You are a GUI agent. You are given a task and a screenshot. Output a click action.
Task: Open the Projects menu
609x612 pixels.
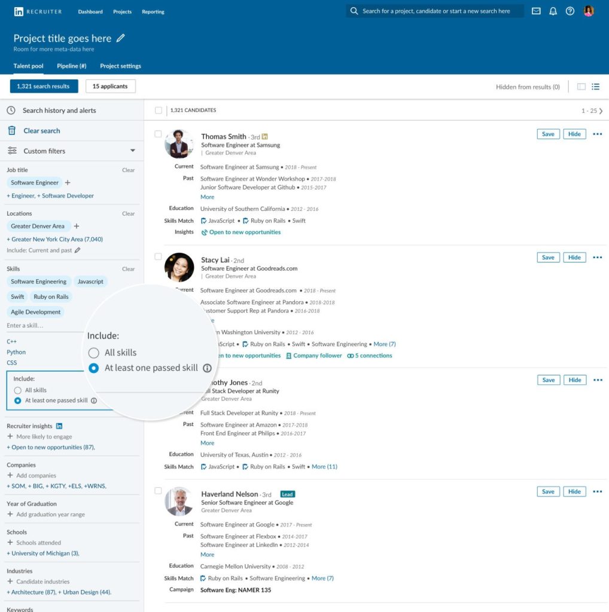tap(122, 12)
